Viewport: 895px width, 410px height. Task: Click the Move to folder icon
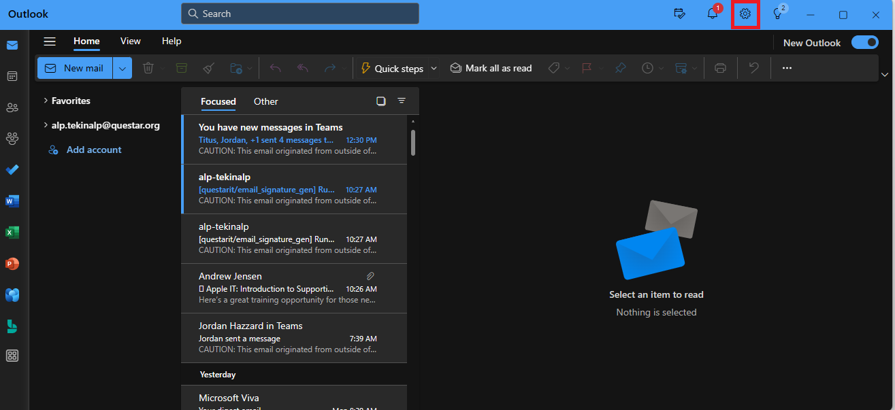coord(236,68)
